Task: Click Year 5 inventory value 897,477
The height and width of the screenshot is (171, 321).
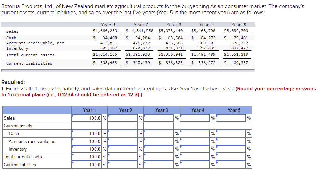Action: point(240,48)
